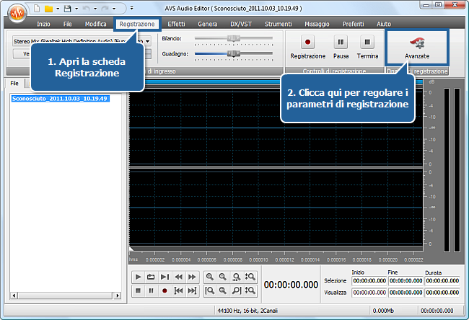
Task: Select the Sconosciuto_2011.10.03_10.19.49 file
Action: pyautogui.click(x=60, y=99)
